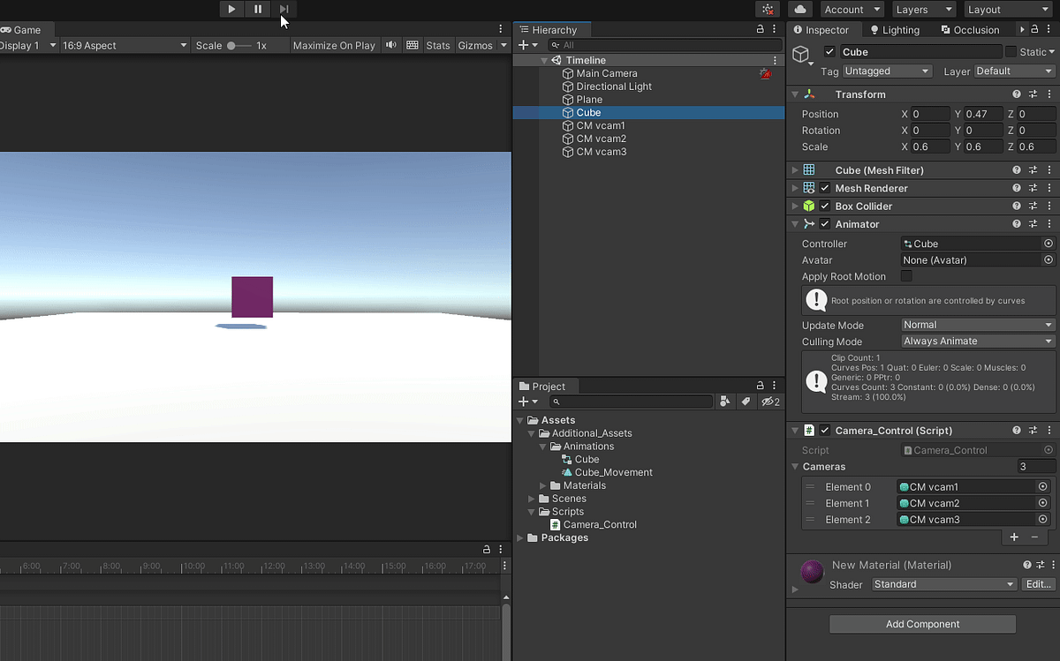The image size is (1060, 661).
Task: Toggle the Stats overlay in Game view
Action: pos(438,45)
